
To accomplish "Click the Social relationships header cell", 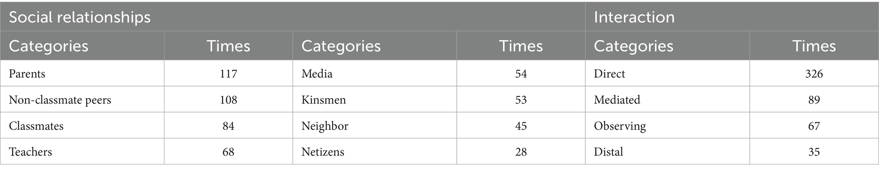I will coord(79,17).
